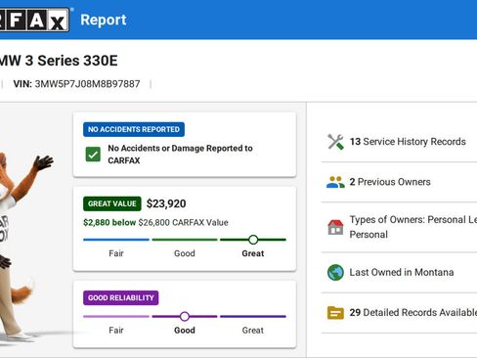This screenshot has height=358, width=477.
Task: Open 29 Detailed Records Available
Action: click(x=413, y=313)
